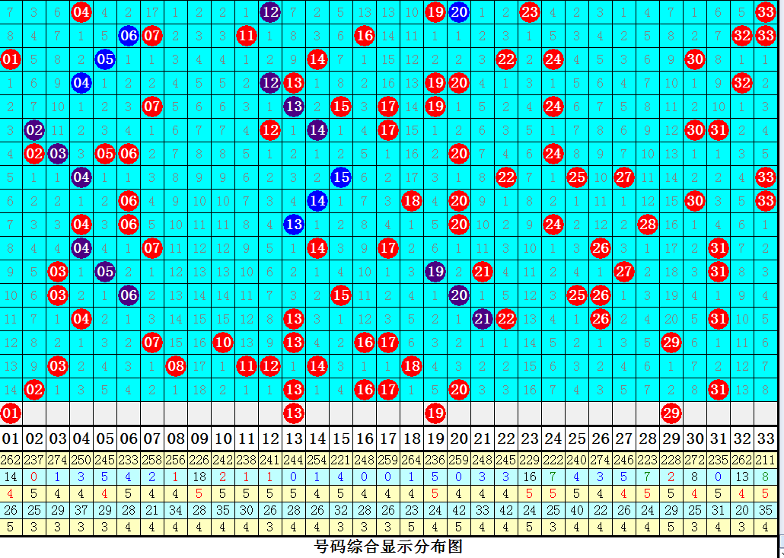Click the red 10 ball
Image resolution: width=784 pixels, height=558 pixels.
[223, 343]
